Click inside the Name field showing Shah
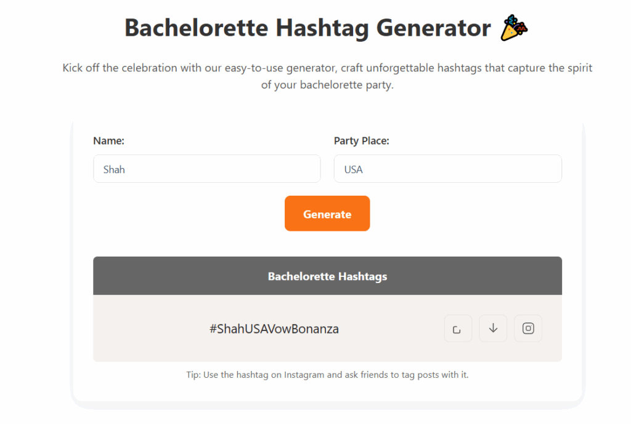Screen dimensions: 631x424 click(206, 169)
